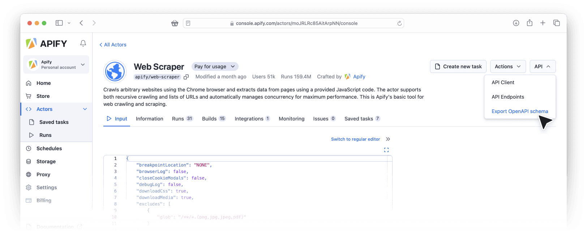Open Store in the sidebar
The width and height of the screenshot is (587, 242).
(x=56, y=96)
